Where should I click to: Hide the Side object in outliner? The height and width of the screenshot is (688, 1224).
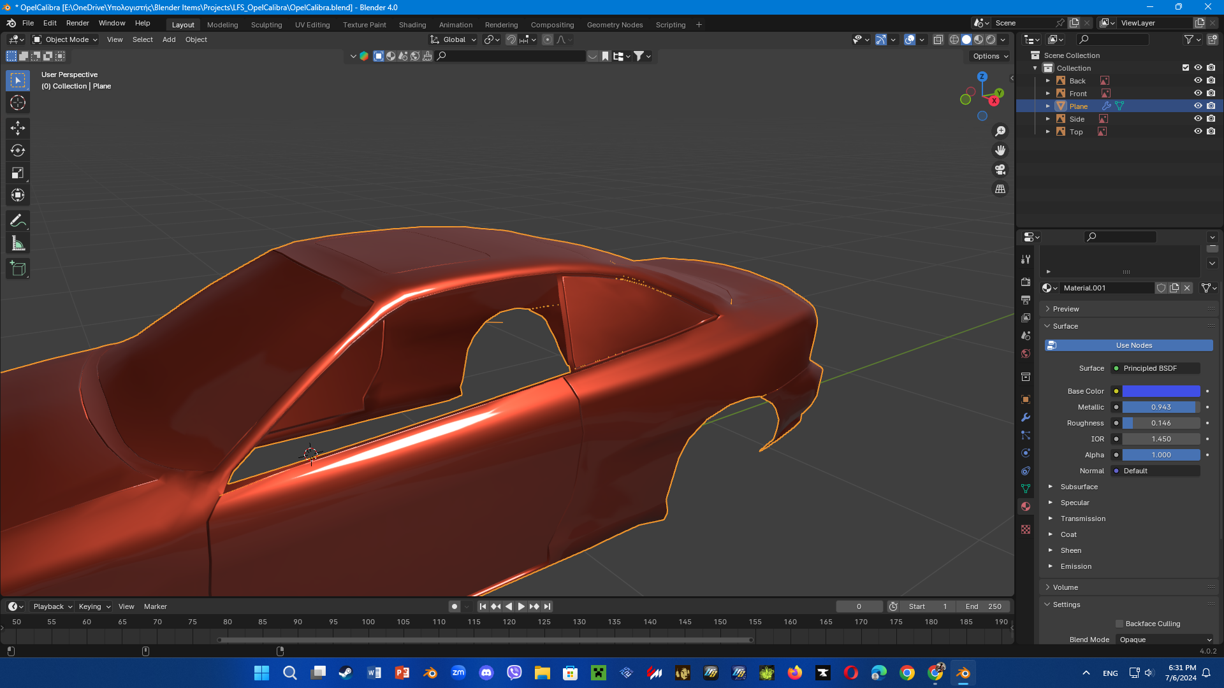tap(1198, 118)
